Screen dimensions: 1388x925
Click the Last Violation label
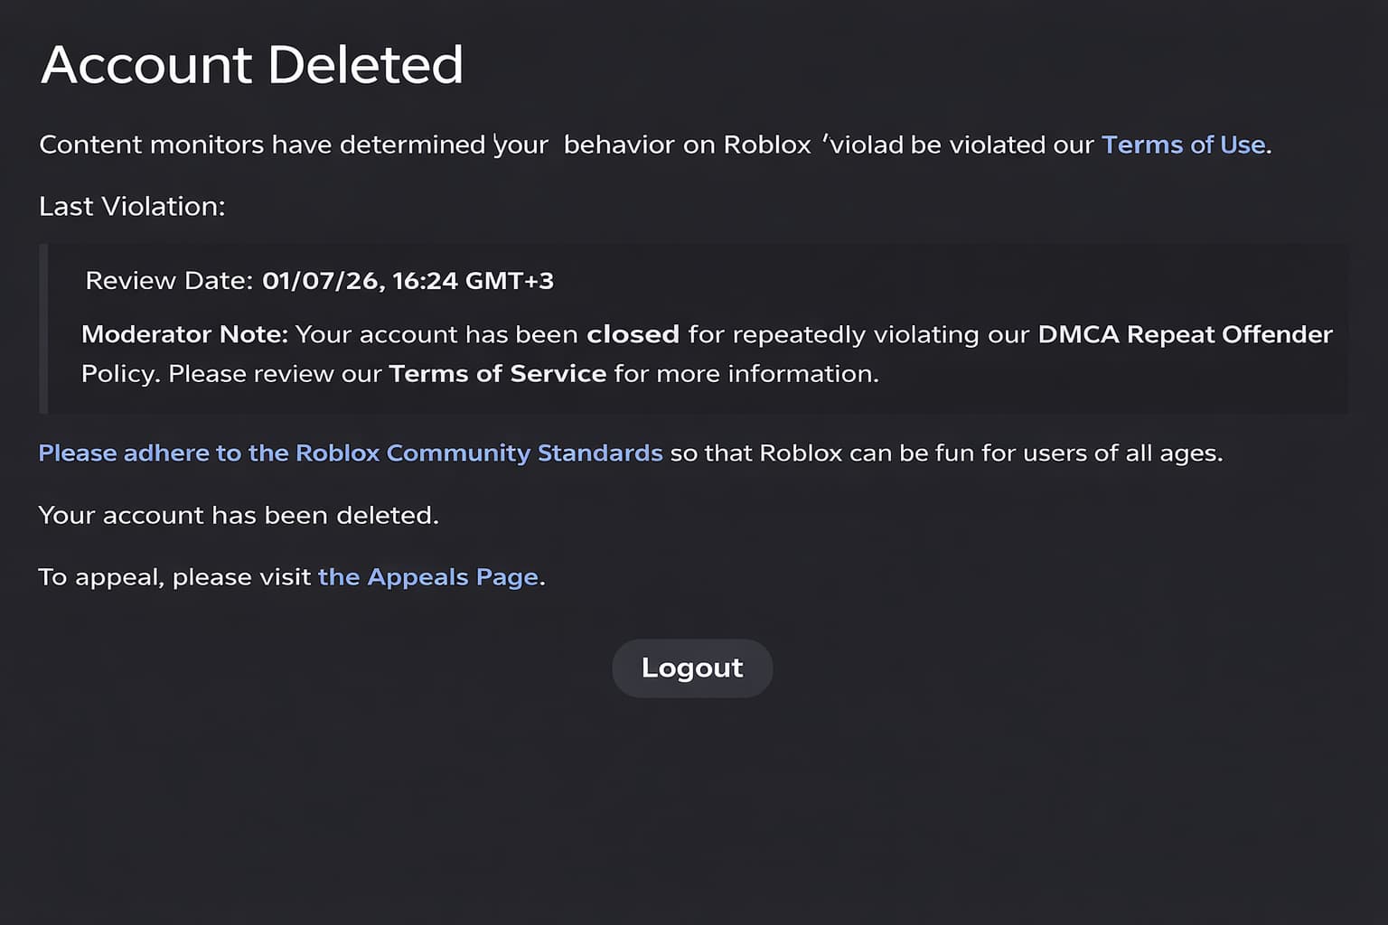coord(132,206)
